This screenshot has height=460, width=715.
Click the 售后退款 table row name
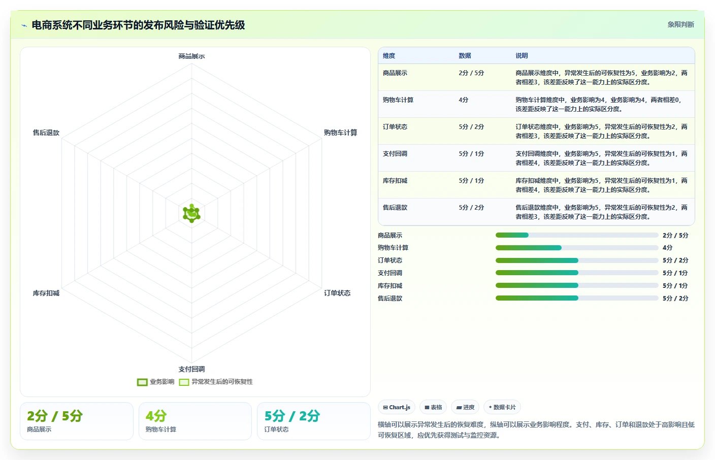(395, 208)
